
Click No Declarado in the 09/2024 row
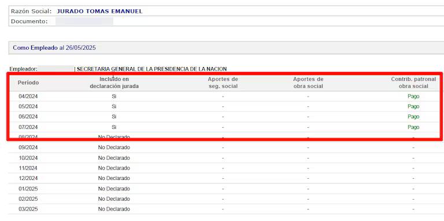click(114, 148)
